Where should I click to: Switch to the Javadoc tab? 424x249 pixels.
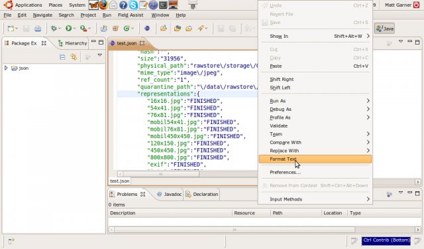pyautogui.click(x=170, y=195)
